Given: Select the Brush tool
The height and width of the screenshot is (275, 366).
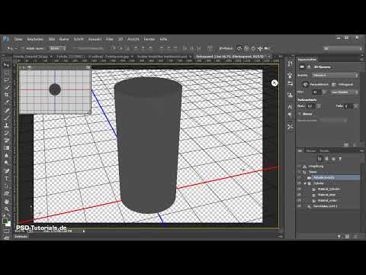Looking at the screenshot, I should (6, 118).
